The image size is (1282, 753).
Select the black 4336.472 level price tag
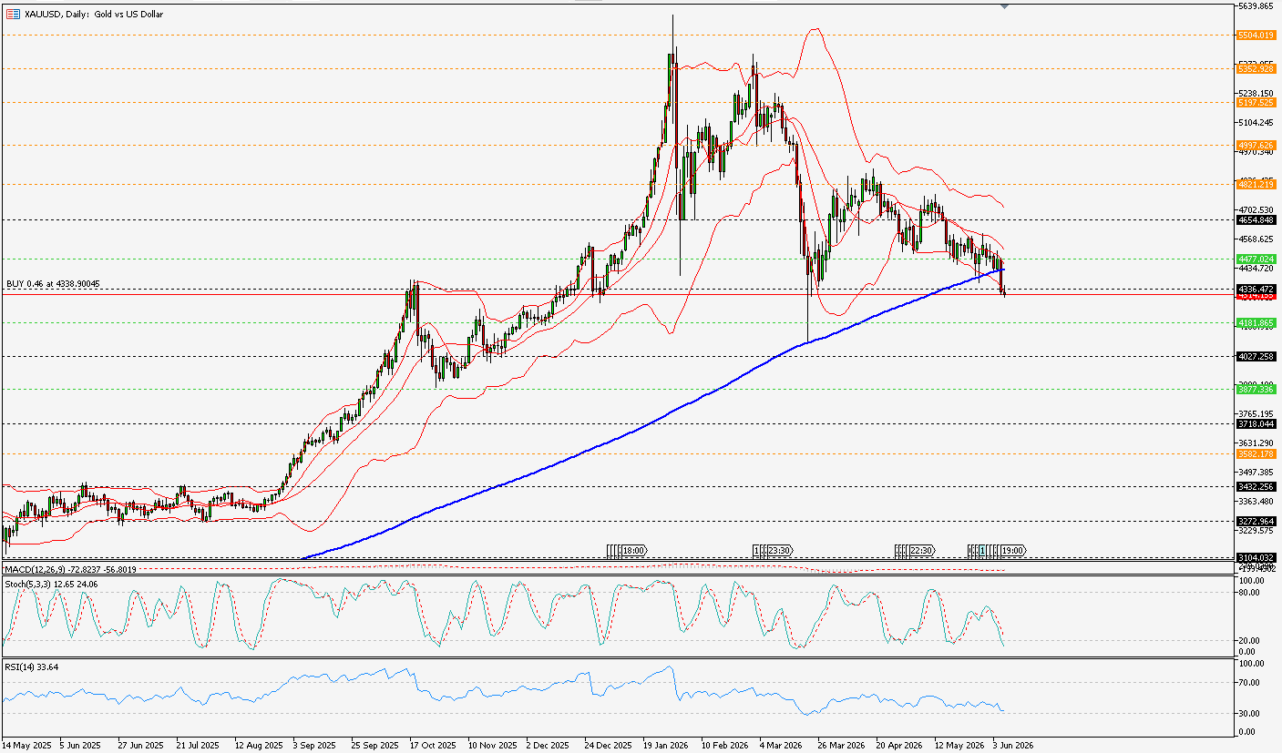pos(1258,289)
